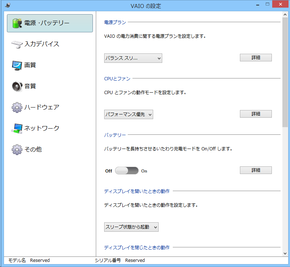290x267 pixels.
Task: Open the 電源・バッテリー category
Action: coord(50,23)
